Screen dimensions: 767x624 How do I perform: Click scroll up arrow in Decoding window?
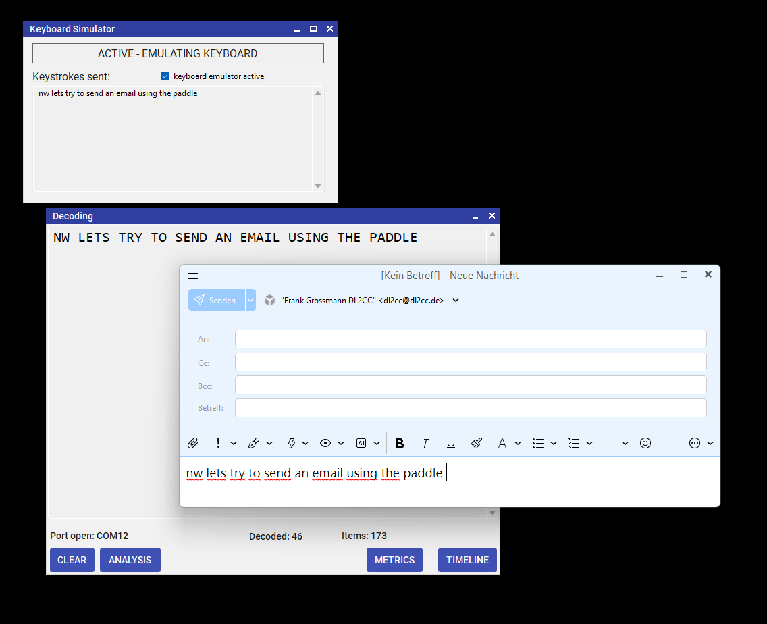click(492, 234)
